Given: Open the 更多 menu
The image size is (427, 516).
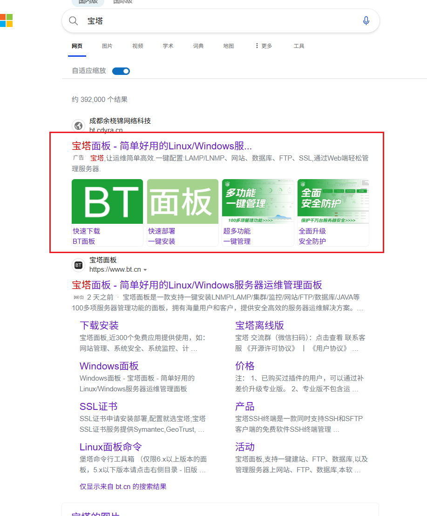Looking at the screenshot, I should pos(264,46).
